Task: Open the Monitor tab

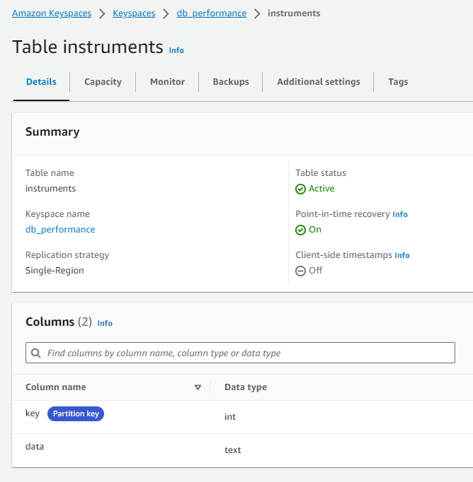Action: point(167,82)
